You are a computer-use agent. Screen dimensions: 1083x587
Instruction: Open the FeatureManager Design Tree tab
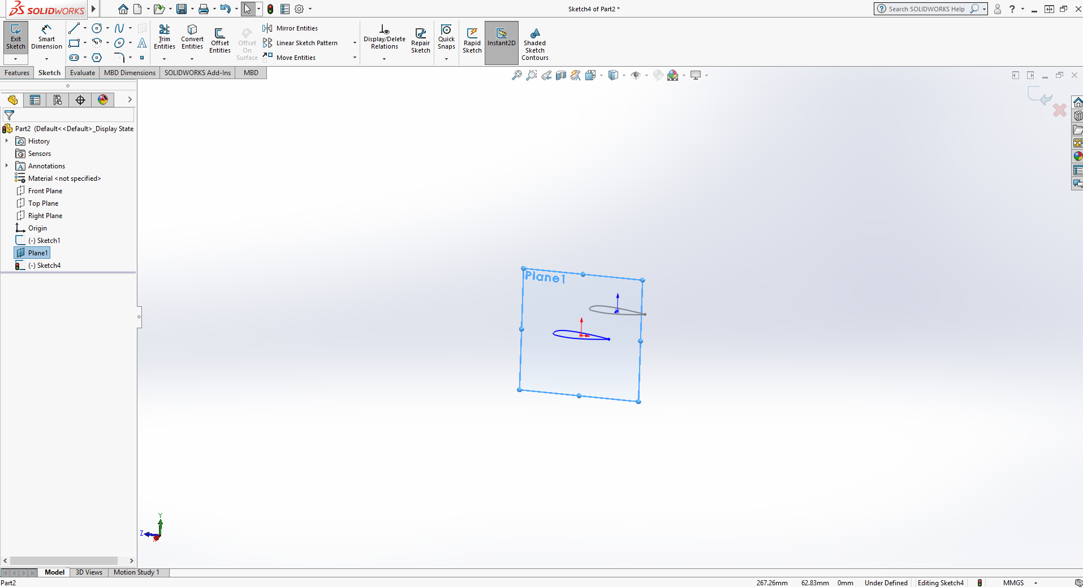click(12, 100)
